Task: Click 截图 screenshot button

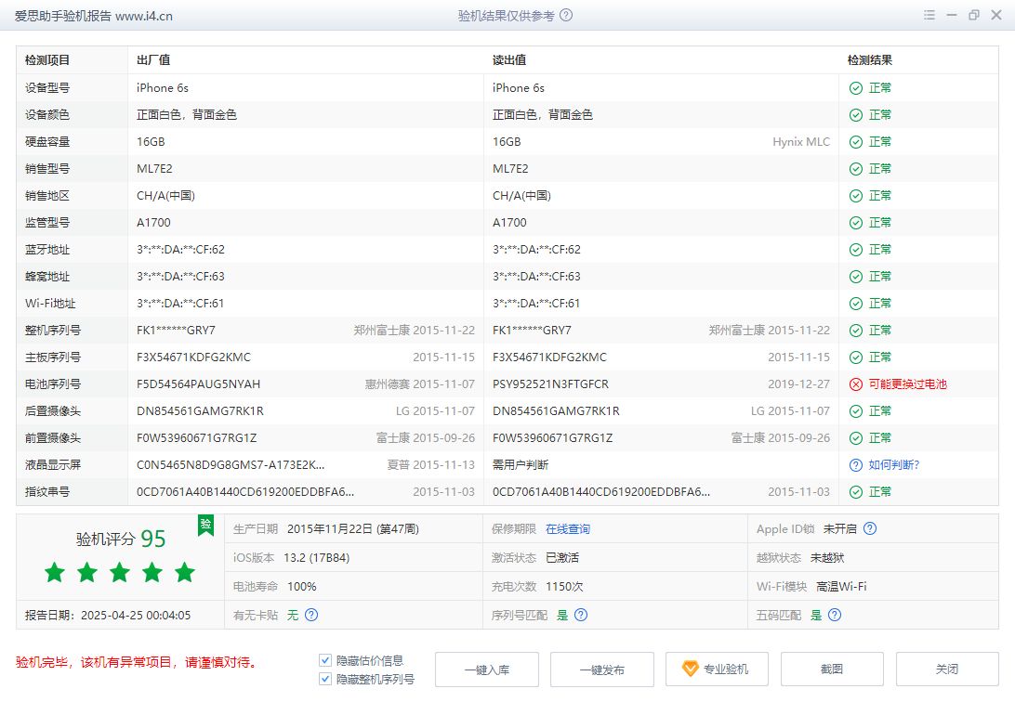Action: (x=832, y=669)
